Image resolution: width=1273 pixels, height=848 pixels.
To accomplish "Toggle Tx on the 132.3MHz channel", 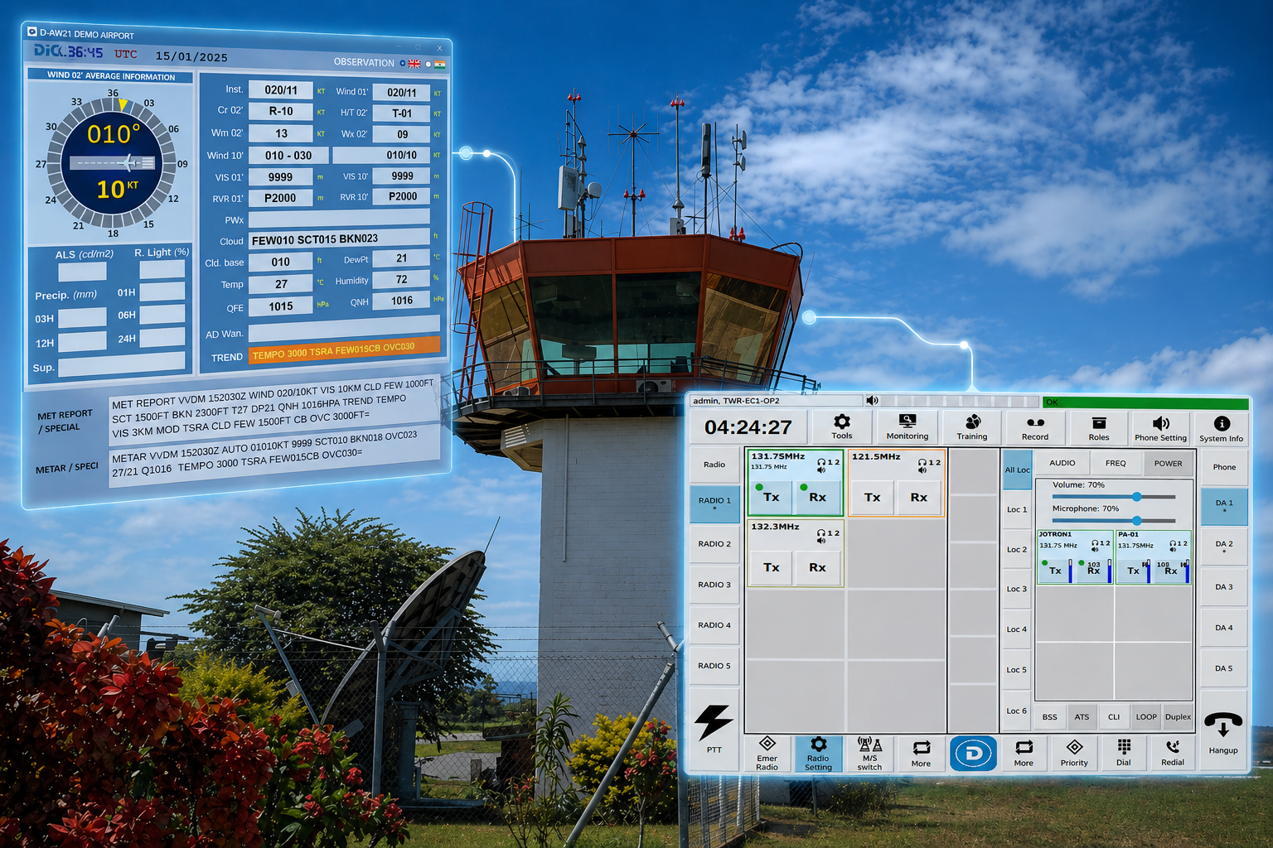I will 772,567.
